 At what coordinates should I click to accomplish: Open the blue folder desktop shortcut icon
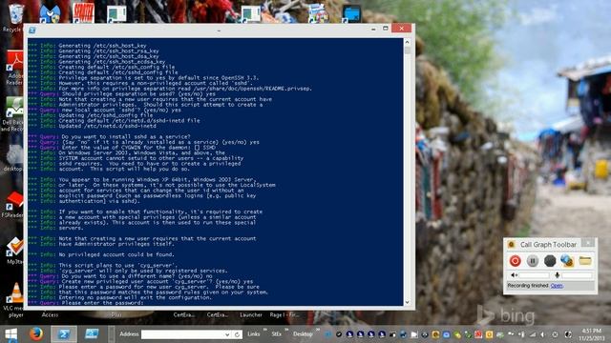coord(352,13)
